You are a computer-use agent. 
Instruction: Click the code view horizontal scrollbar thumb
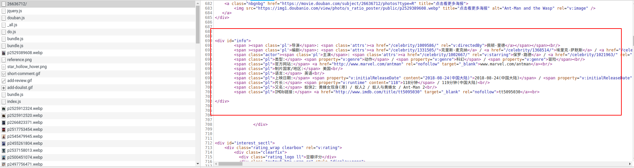pyautogui.click(x=230, y=164)
